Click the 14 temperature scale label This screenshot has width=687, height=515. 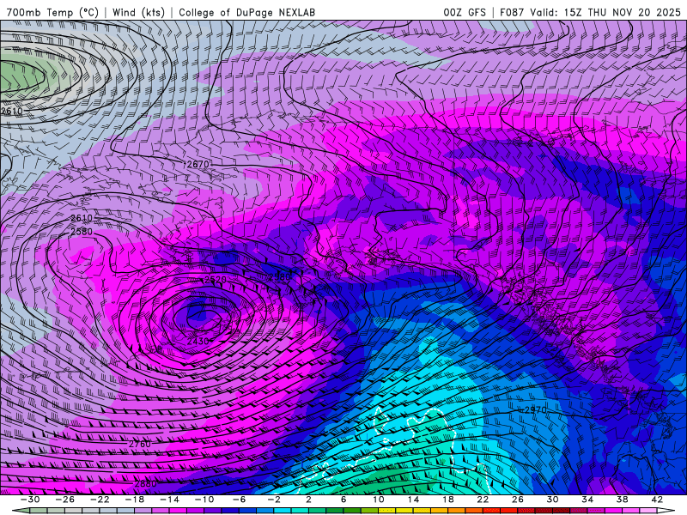pos(413,500)
